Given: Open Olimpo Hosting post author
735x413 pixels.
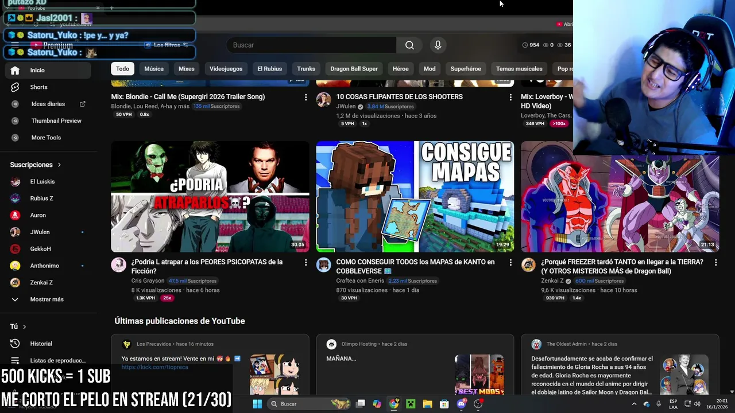Looking at the screenshot, I should tap(359, 344).
